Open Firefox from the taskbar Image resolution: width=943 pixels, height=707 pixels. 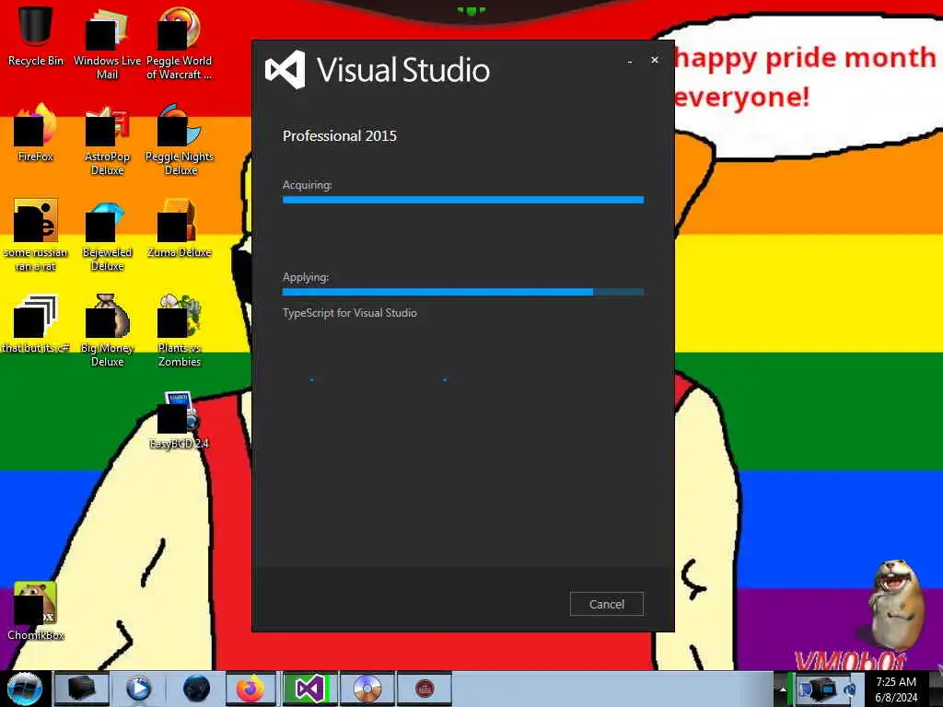pos(250,689)
